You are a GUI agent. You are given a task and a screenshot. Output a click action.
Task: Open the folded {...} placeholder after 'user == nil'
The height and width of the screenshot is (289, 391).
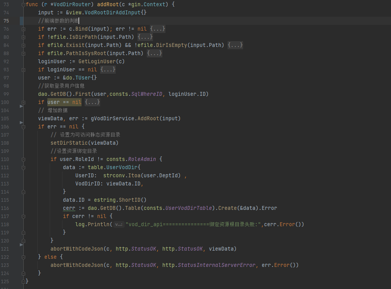click(92, 102)
